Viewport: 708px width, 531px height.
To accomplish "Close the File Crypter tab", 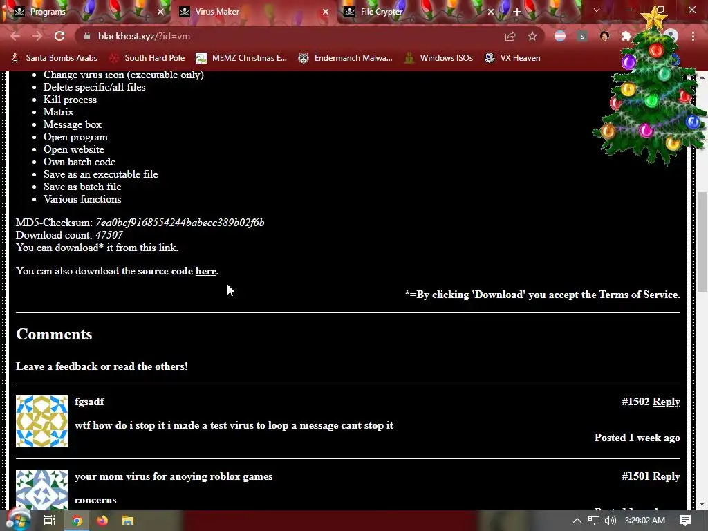I will 491,12.
